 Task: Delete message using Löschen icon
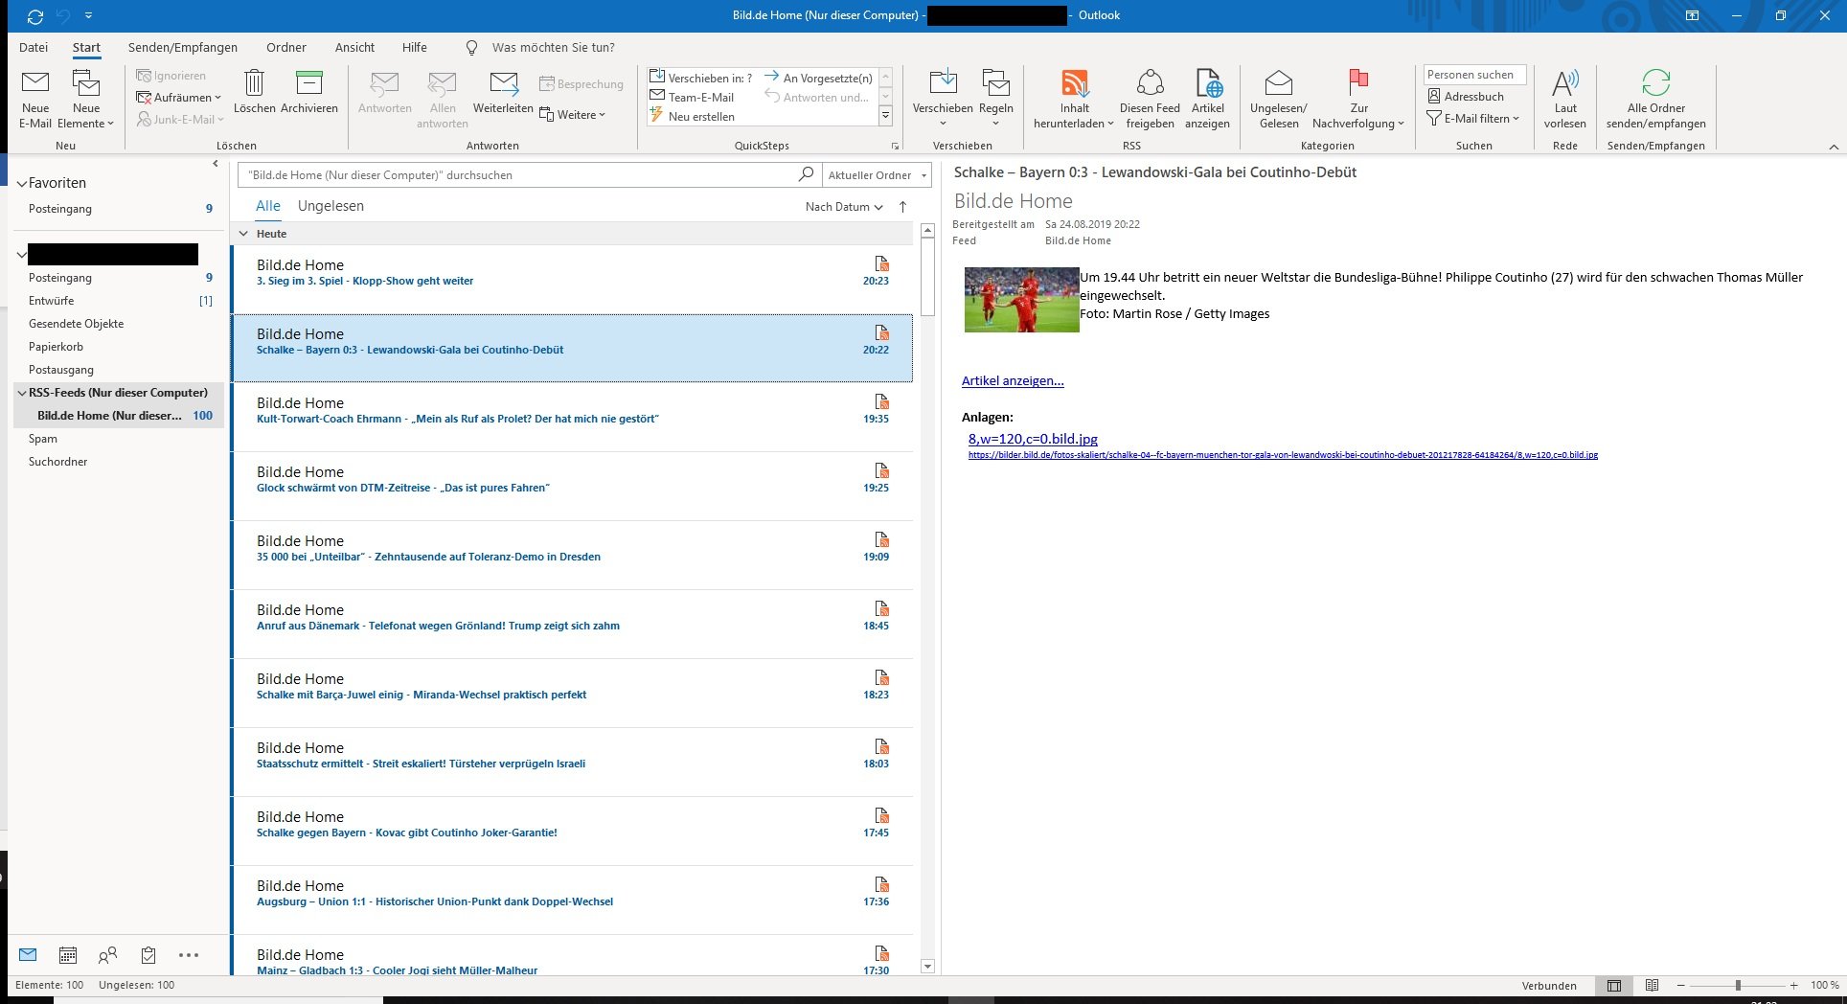[254, 85]
